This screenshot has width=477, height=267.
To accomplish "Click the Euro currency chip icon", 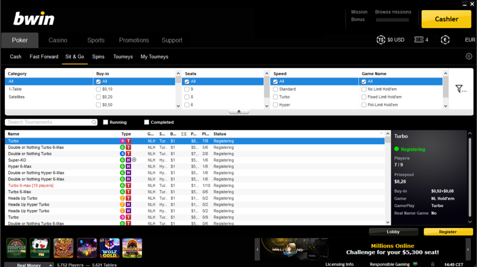I will pyautogui.click(x=445, y=40).
